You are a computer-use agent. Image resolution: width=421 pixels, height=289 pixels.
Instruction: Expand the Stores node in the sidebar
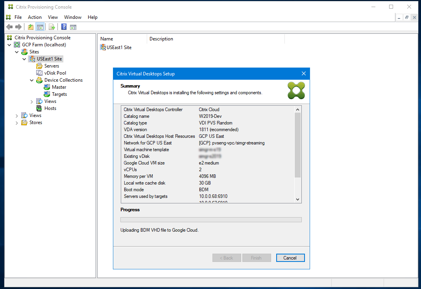17,122
